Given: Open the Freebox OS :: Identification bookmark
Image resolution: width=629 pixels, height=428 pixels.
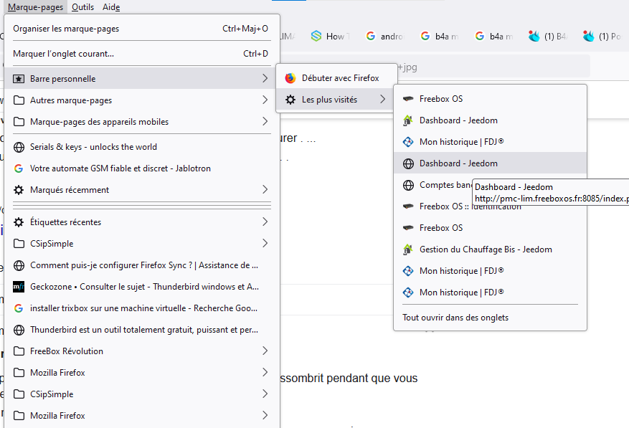Looking at the screenshot, I should pos(490,206).
